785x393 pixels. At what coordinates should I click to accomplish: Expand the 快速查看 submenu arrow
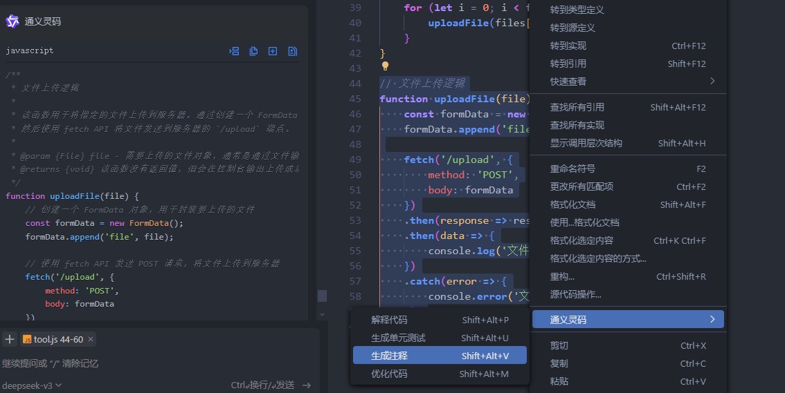click(712, 81)
